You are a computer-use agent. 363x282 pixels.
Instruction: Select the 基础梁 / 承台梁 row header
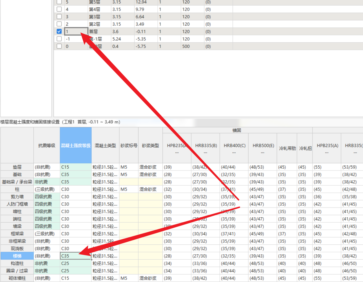click(17, 182)
